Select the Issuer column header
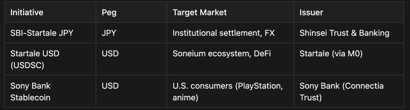Screen dimensions: 410x110 [311, 12]
